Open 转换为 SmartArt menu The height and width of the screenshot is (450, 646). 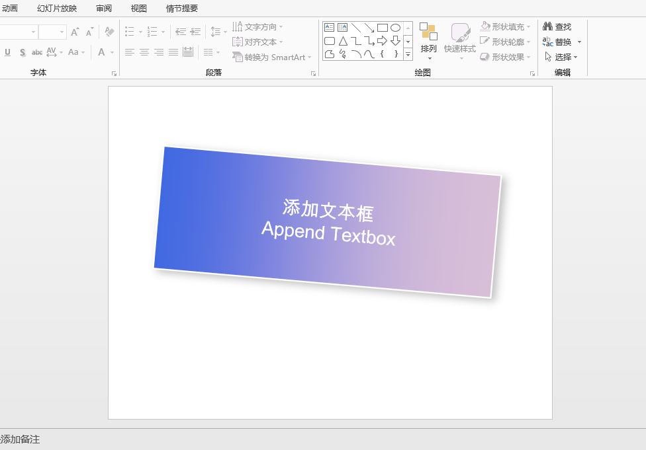click(x=271, y=57)
